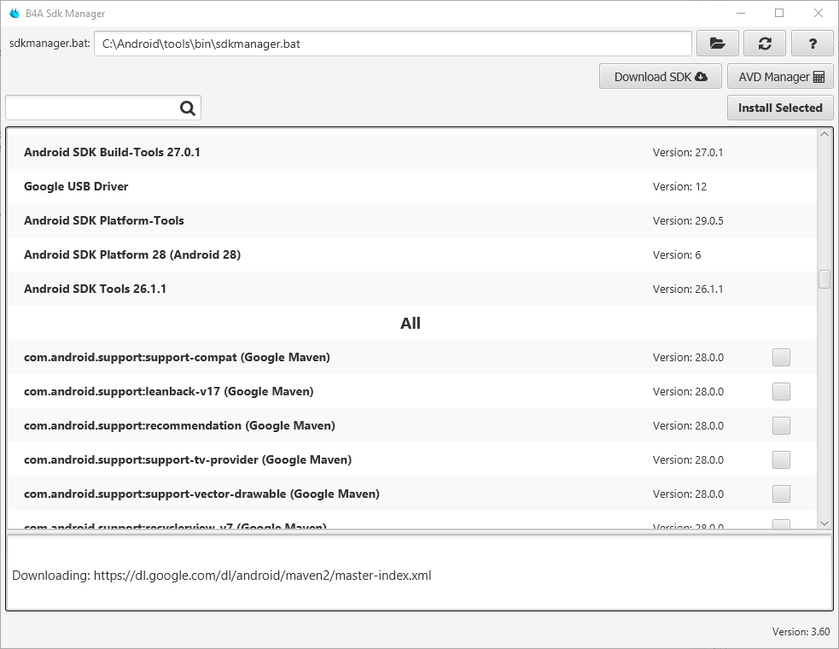This screenshot has height=649, width=839.
Task: Click the package search box
Action: click(x=90, y=108)
